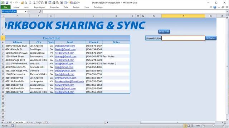Select the Contacts sheet tab

18,122
